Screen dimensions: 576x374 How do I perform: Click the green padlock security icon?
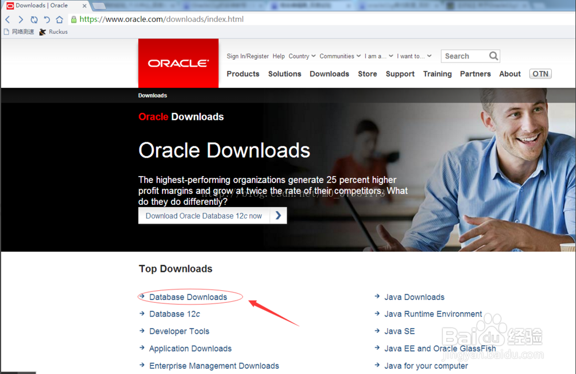74,20
